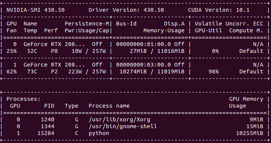The image size is (271, 143).
Task: Select the Driver Version: 430.50 text
Action: pos(126,10)
